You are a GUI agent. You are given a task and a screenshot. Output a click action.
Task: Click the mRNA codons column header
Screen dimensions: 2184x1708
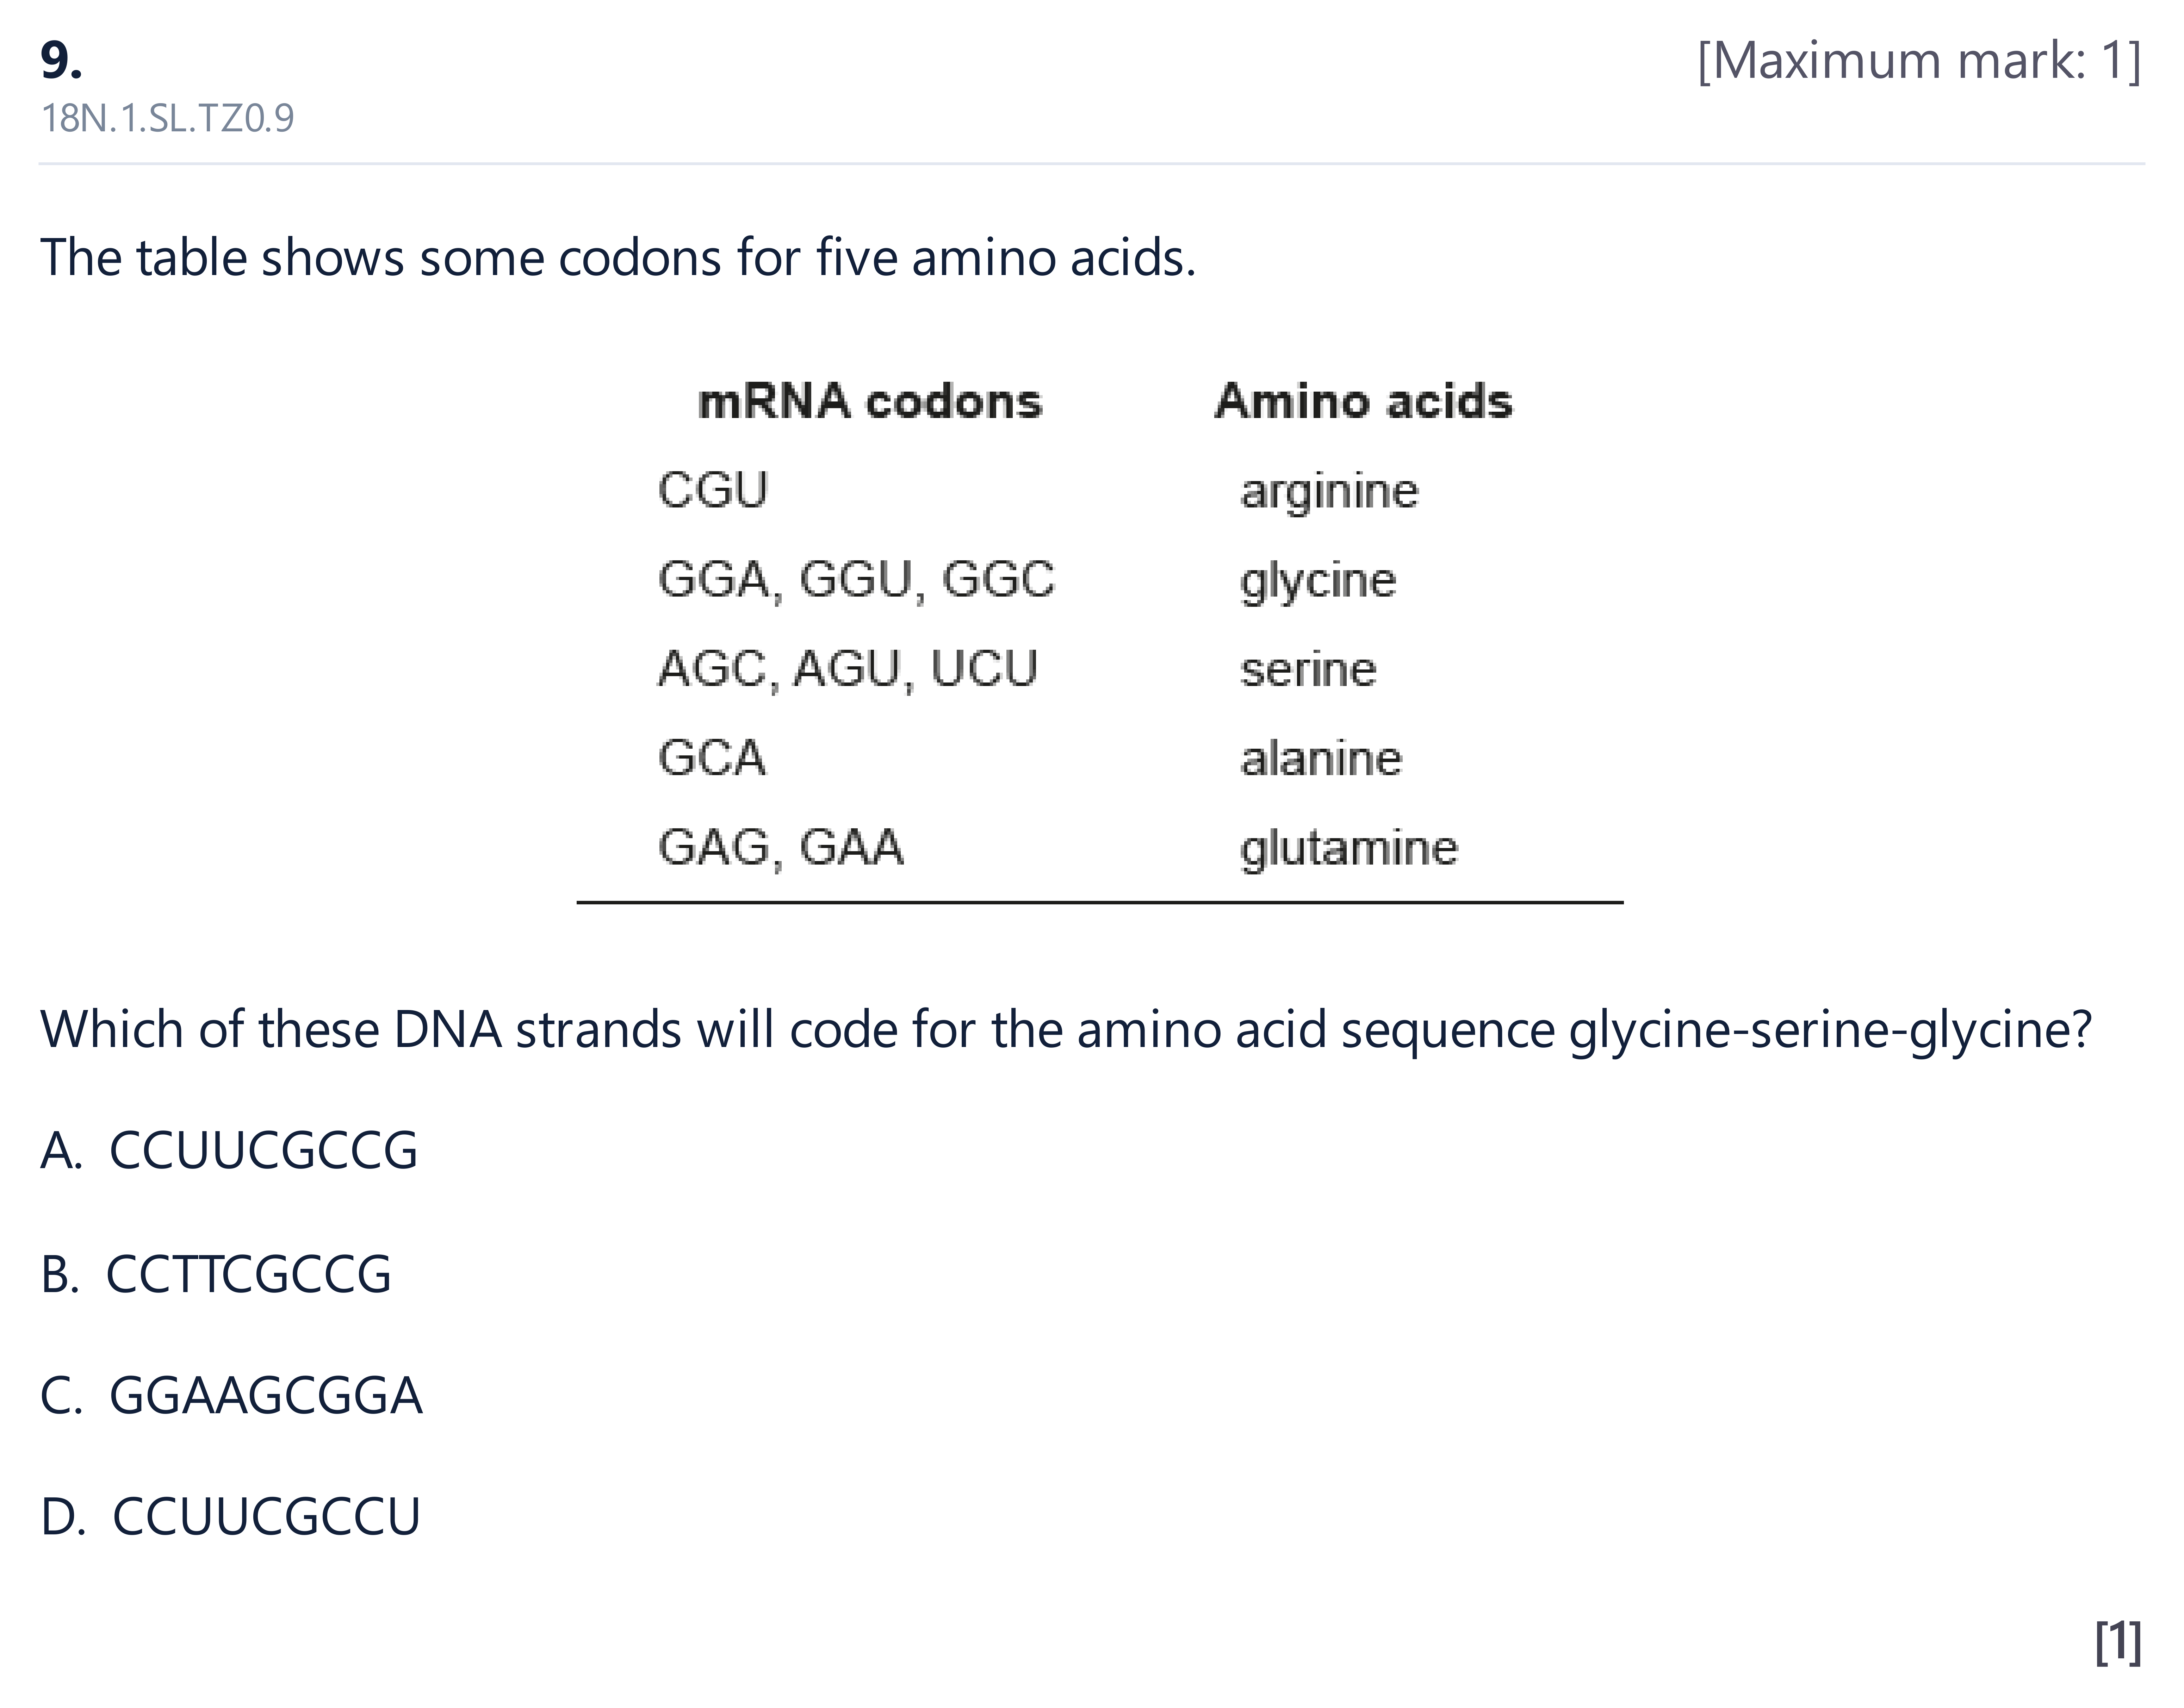pyautogui.click(x=869, y=401)
